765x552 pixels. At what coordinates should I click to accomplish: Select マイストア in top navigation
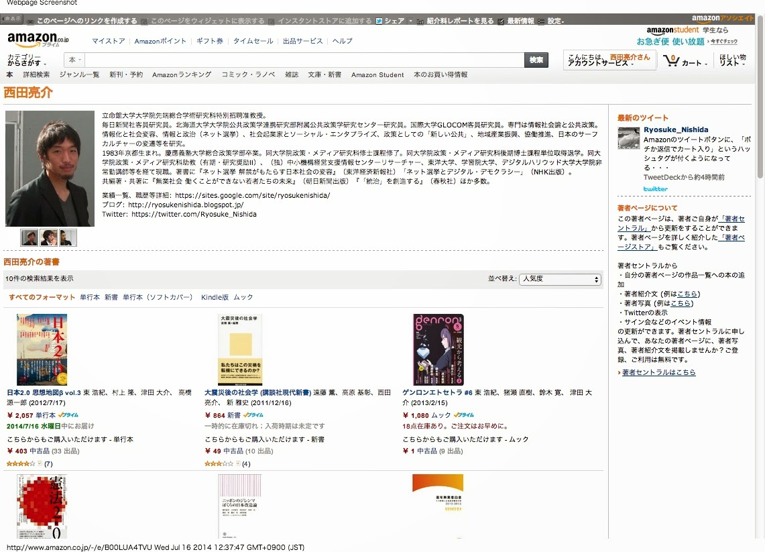tap(109, 41)
